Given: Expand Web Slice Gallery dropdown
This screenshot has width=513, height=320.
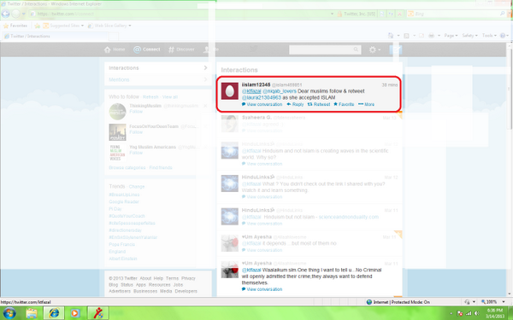Looking at the screenshot, I should coord(130,26).
